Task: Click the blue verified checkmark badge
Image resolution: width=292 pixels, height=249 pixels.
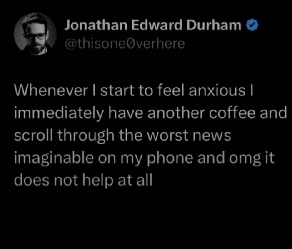Action: pos(252,25)
